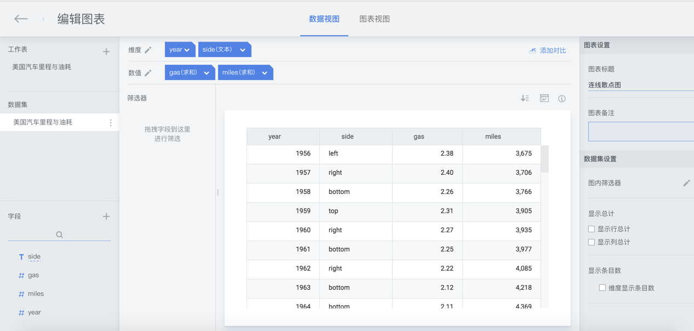Edit values with the 数值 pencil icon
The image size is (694, 331).
click(x=148, y=72)
